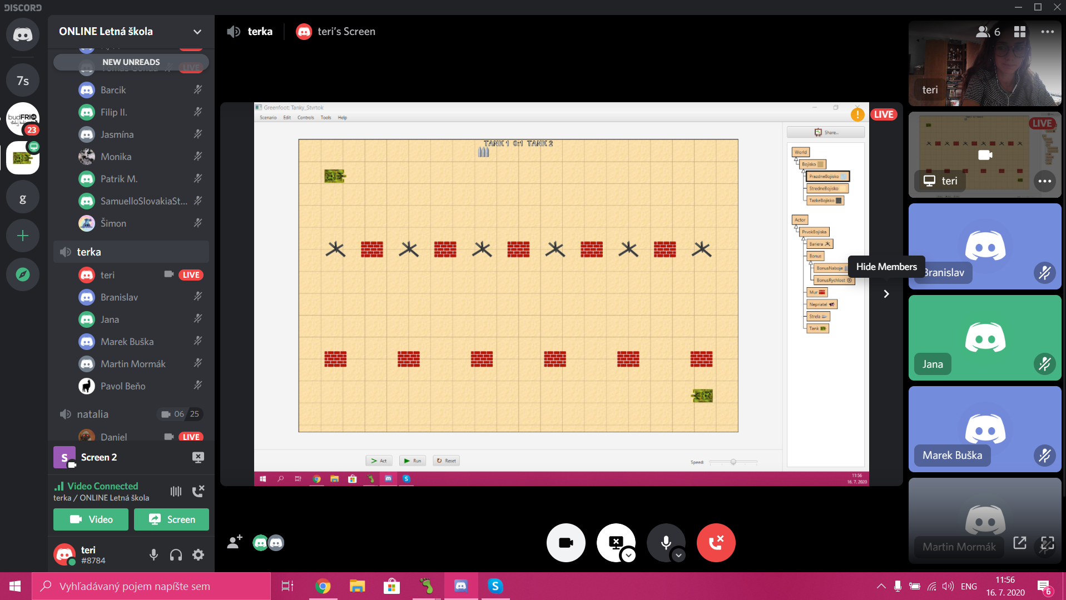Click the green Screen share button

pos(171,519)
